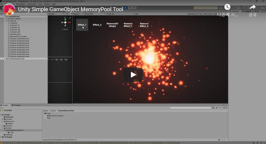Open the Display 1 dropdown
The height and width of the screenshot is (144, 266).
tap(78, 14)
